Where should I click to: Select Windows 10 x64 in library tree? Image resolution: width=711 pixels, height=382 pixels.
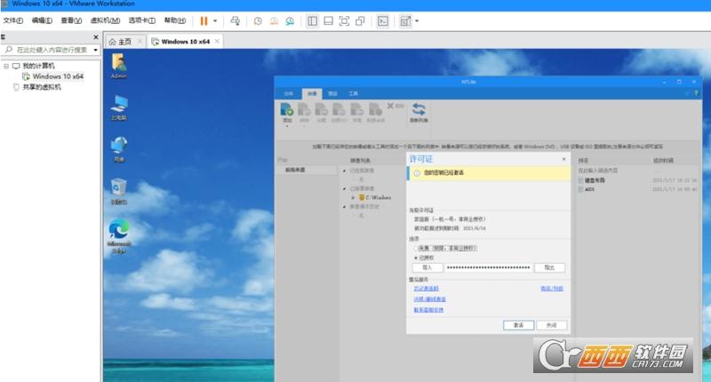click(58, 76)
